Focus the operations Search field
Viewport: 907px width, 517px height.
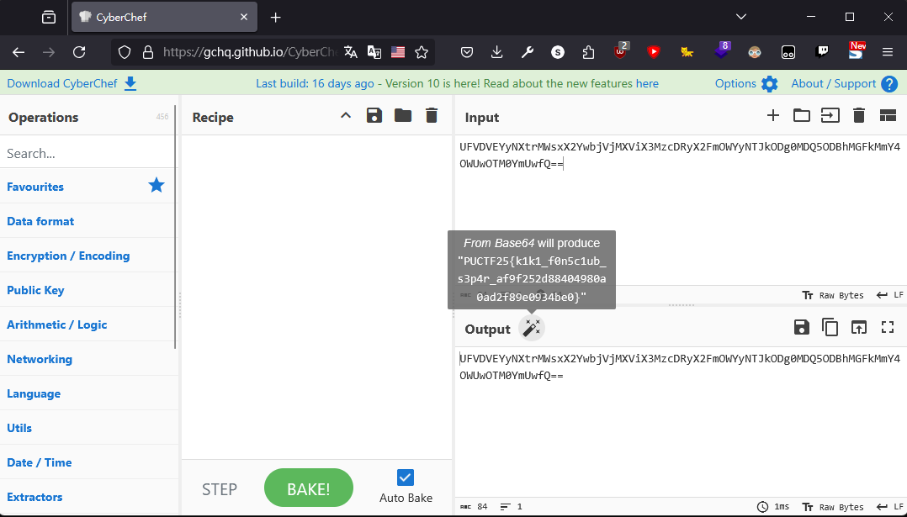tap(88, 153)
